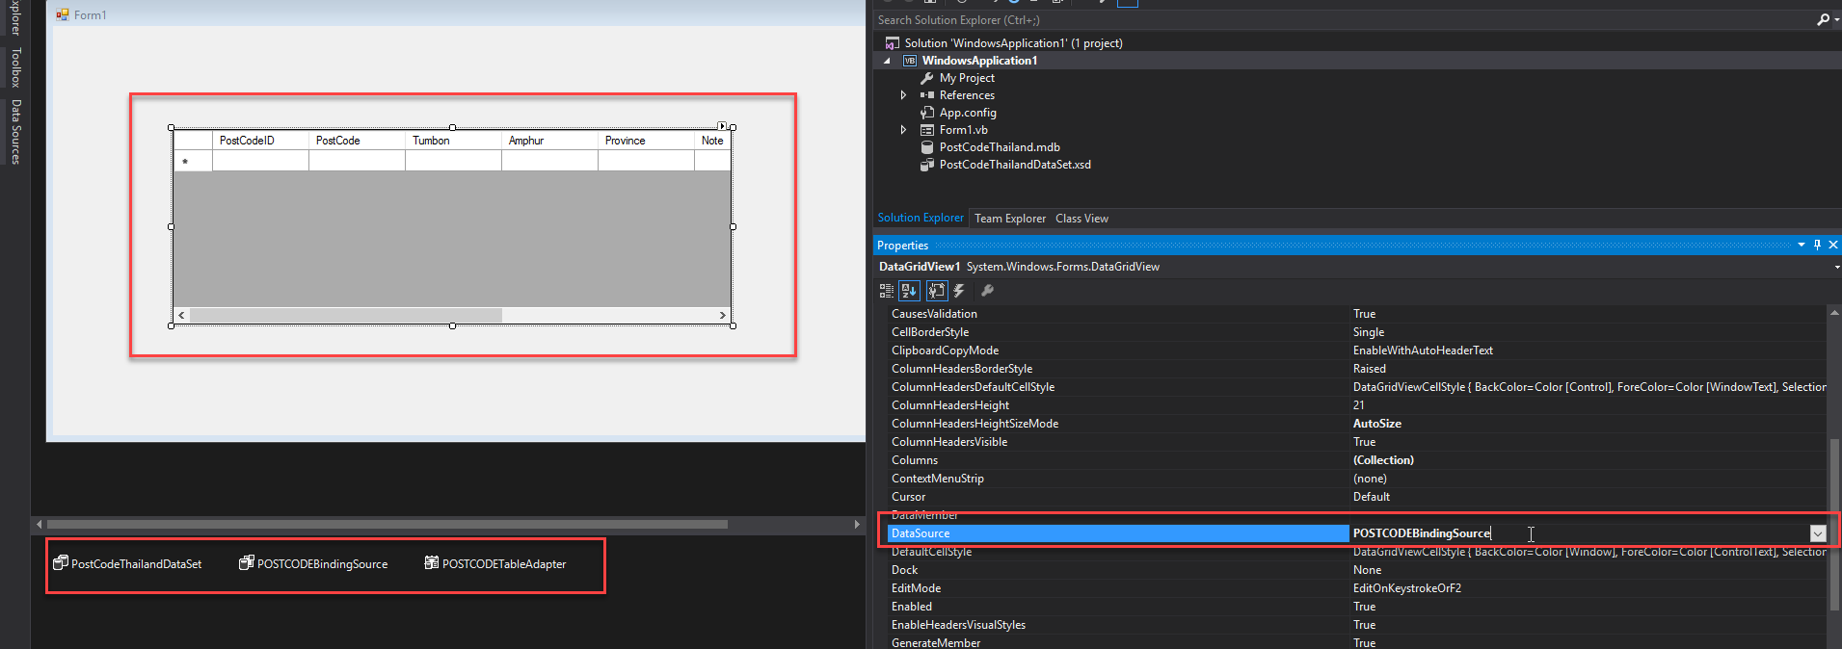Open the Toolbox side panel tab
This screenshot has width=1842, height=649.
point(15,67)
